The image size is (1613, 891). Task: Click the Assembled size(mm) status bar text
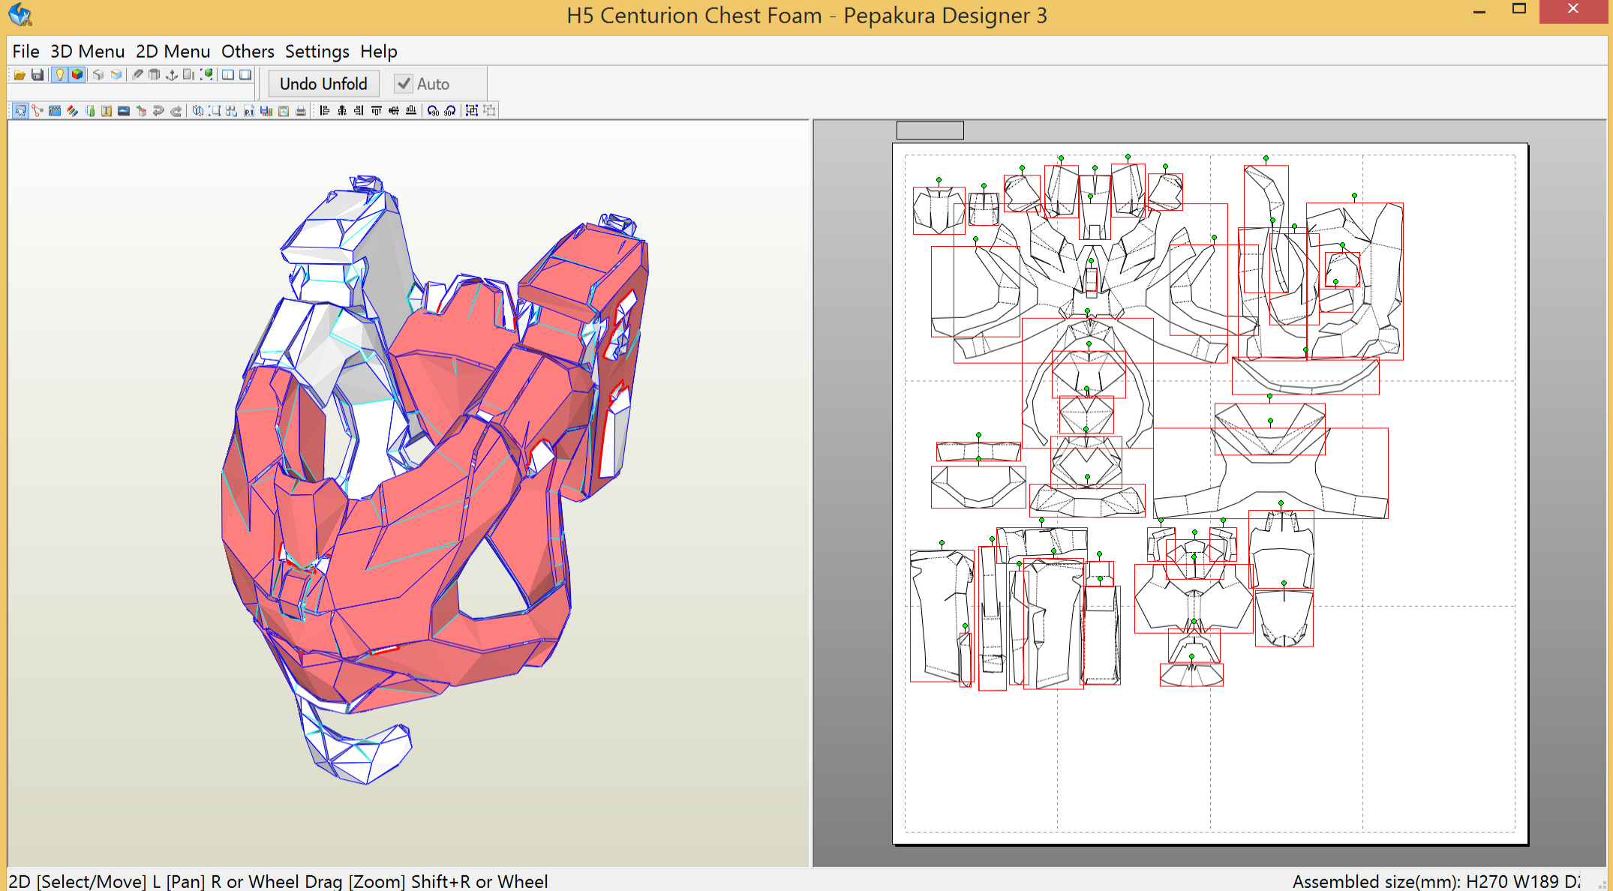pyautogui.click(x=1436, y=881)
